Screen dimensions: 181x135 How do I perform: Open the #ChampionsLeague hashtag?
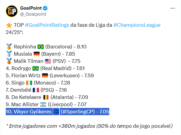[x=137, y=25]
